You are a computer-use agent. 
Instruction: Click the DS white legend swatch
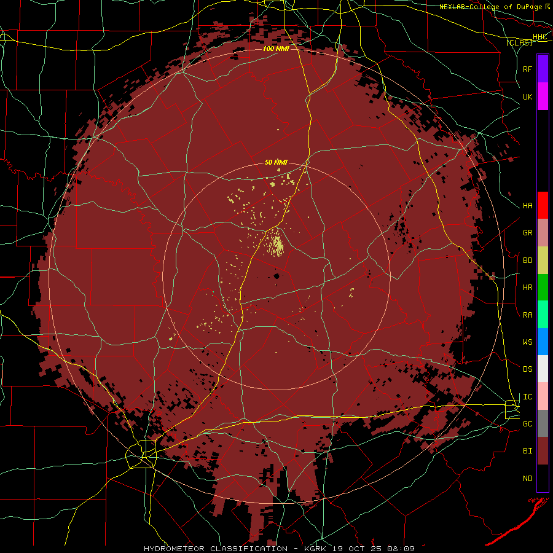pyautogui.click(x=543, y=369)
